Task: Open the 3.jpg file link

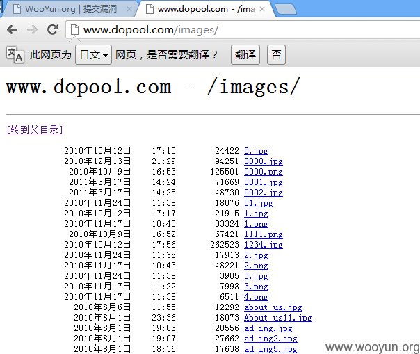Action: coord(256,276)
